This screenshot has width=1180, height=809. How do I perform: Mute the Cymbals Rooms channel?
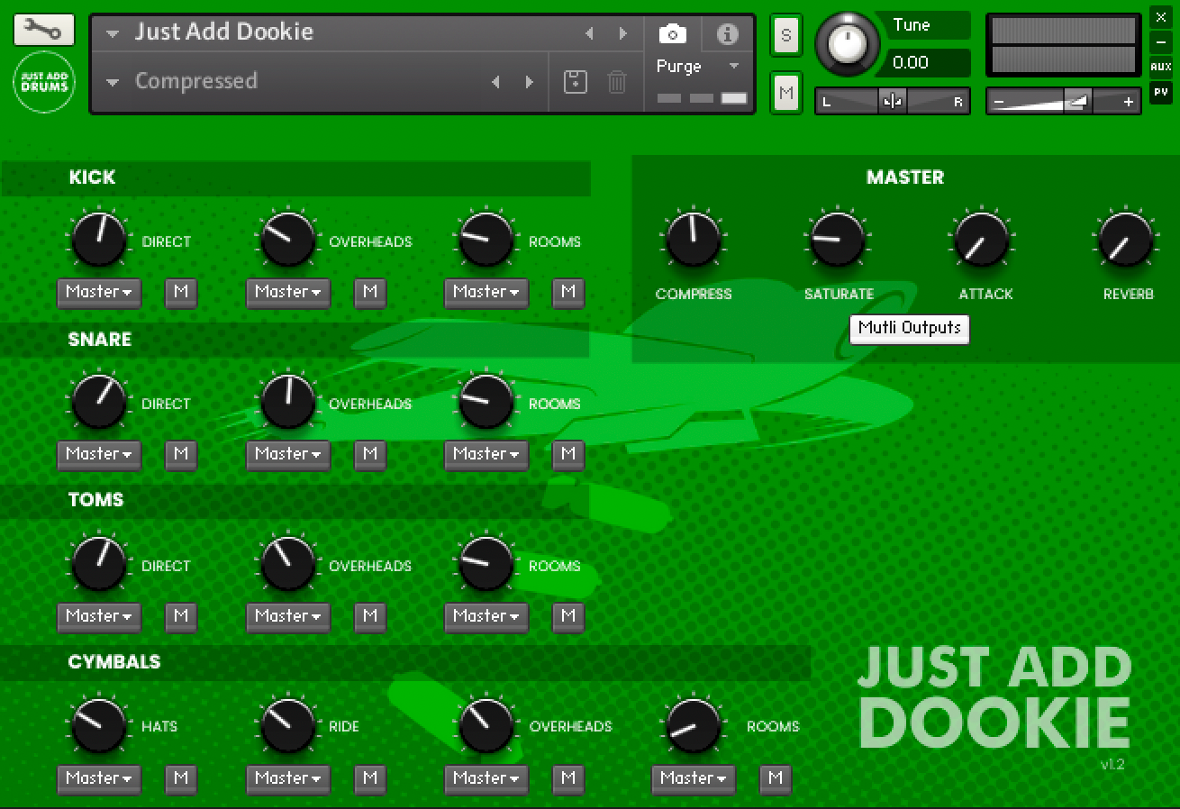pyautogui.click(x=776, y=778)
